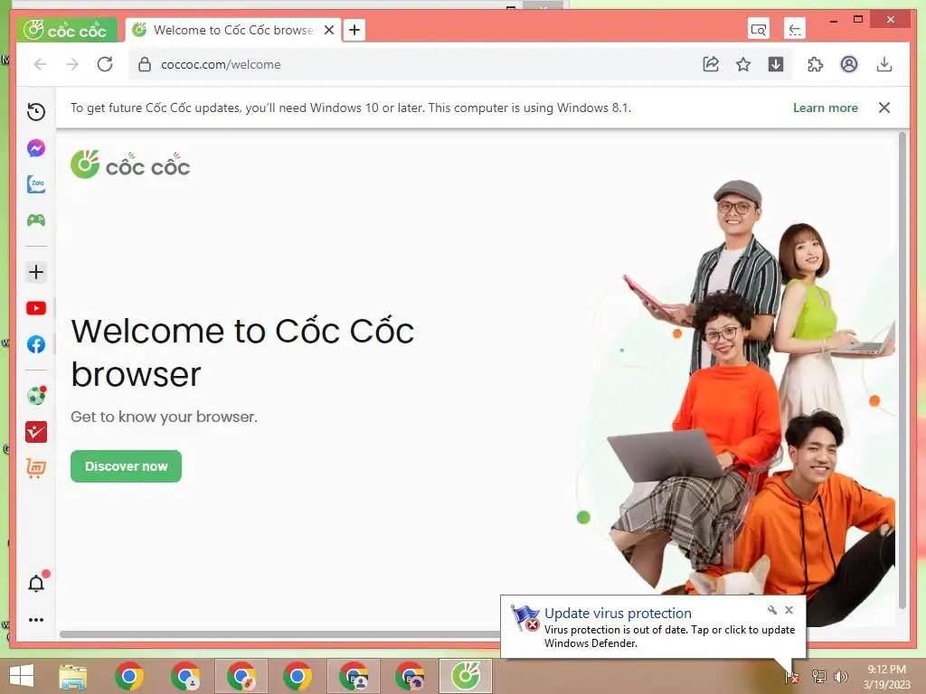Open the Cốc Cốc main menu button
The image size is (926, 694).
point(67,30)
